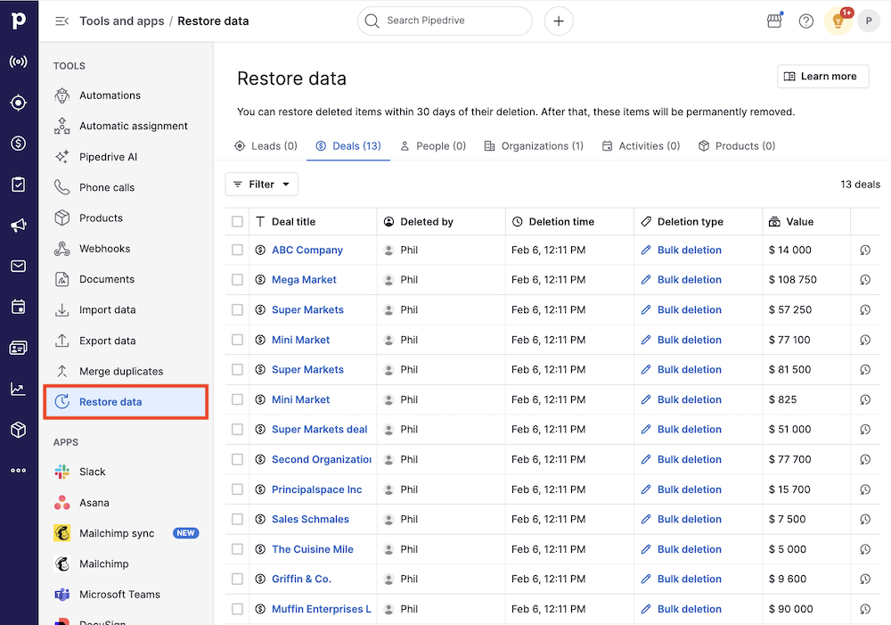Viewport: 891px width, 625px height.
Task: Open the Deals dollar icon in left rail
Action: [x=18, y=144]
